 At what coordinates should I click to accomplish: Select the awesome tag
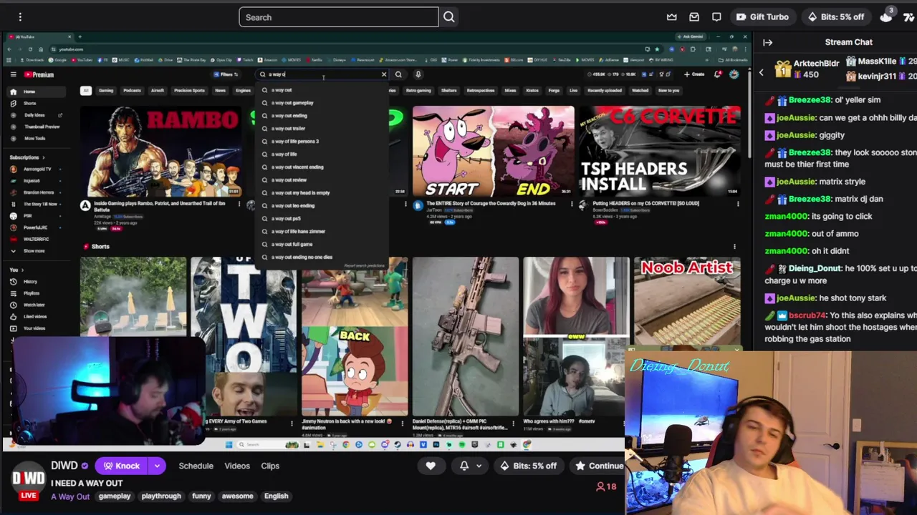point(237,496)
